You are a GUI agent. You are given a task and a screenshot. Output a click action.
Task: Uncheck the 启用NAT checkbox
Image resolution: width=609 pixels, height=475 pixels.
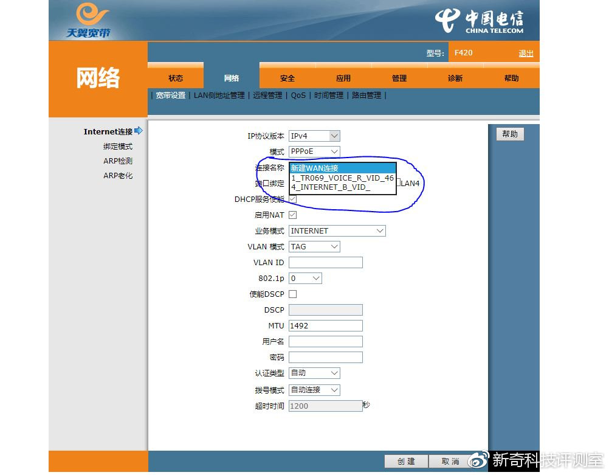(x=292, y=215)
